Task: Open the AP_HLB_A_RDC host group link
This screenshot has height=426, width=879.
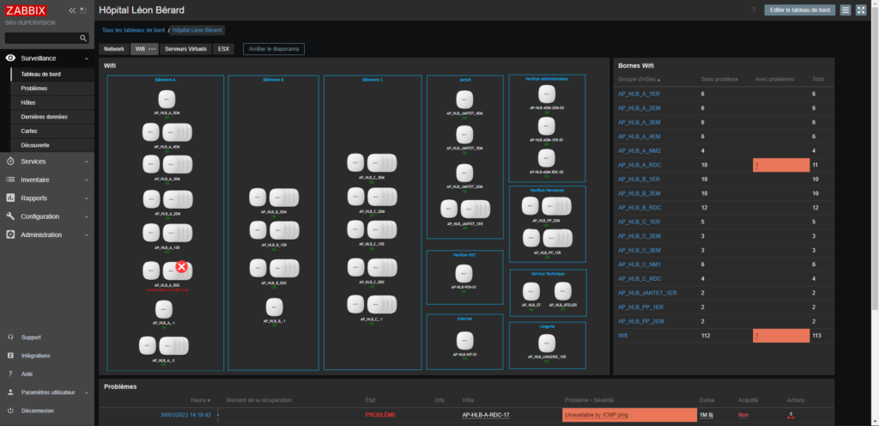Action: (x=636, y=164)
